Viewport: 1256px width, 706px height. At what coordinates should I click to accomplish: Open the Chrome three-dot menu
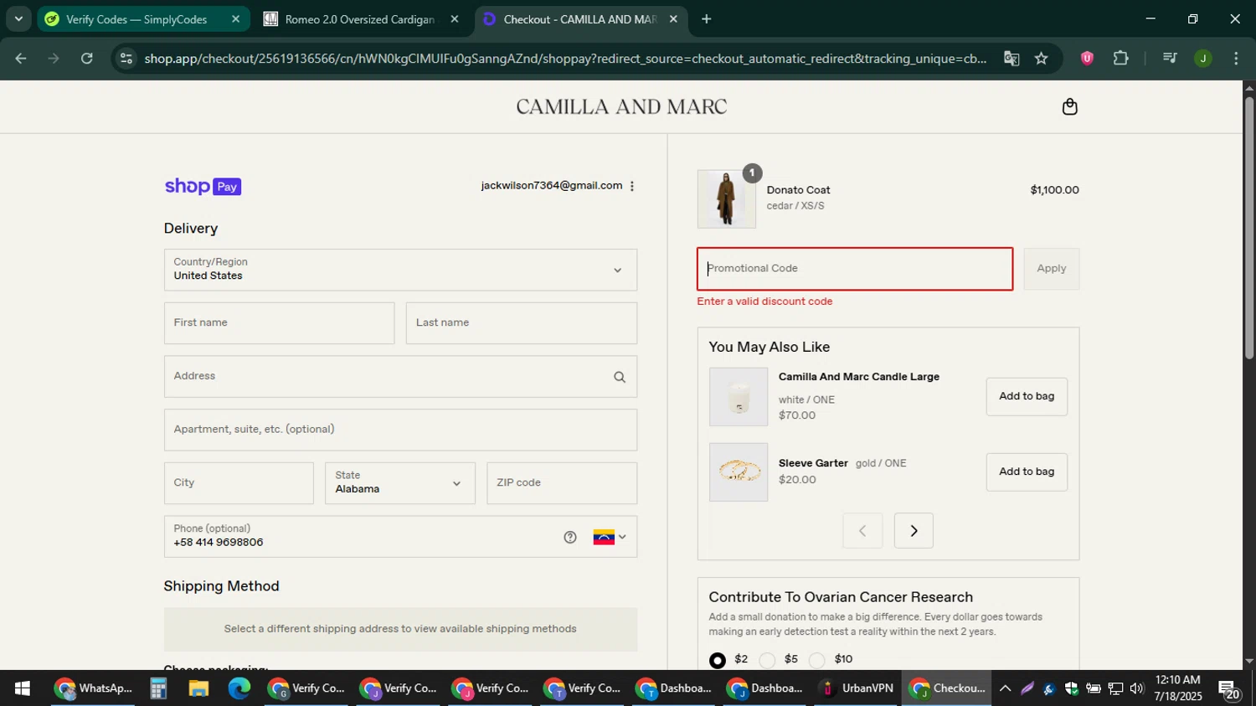1236,59
